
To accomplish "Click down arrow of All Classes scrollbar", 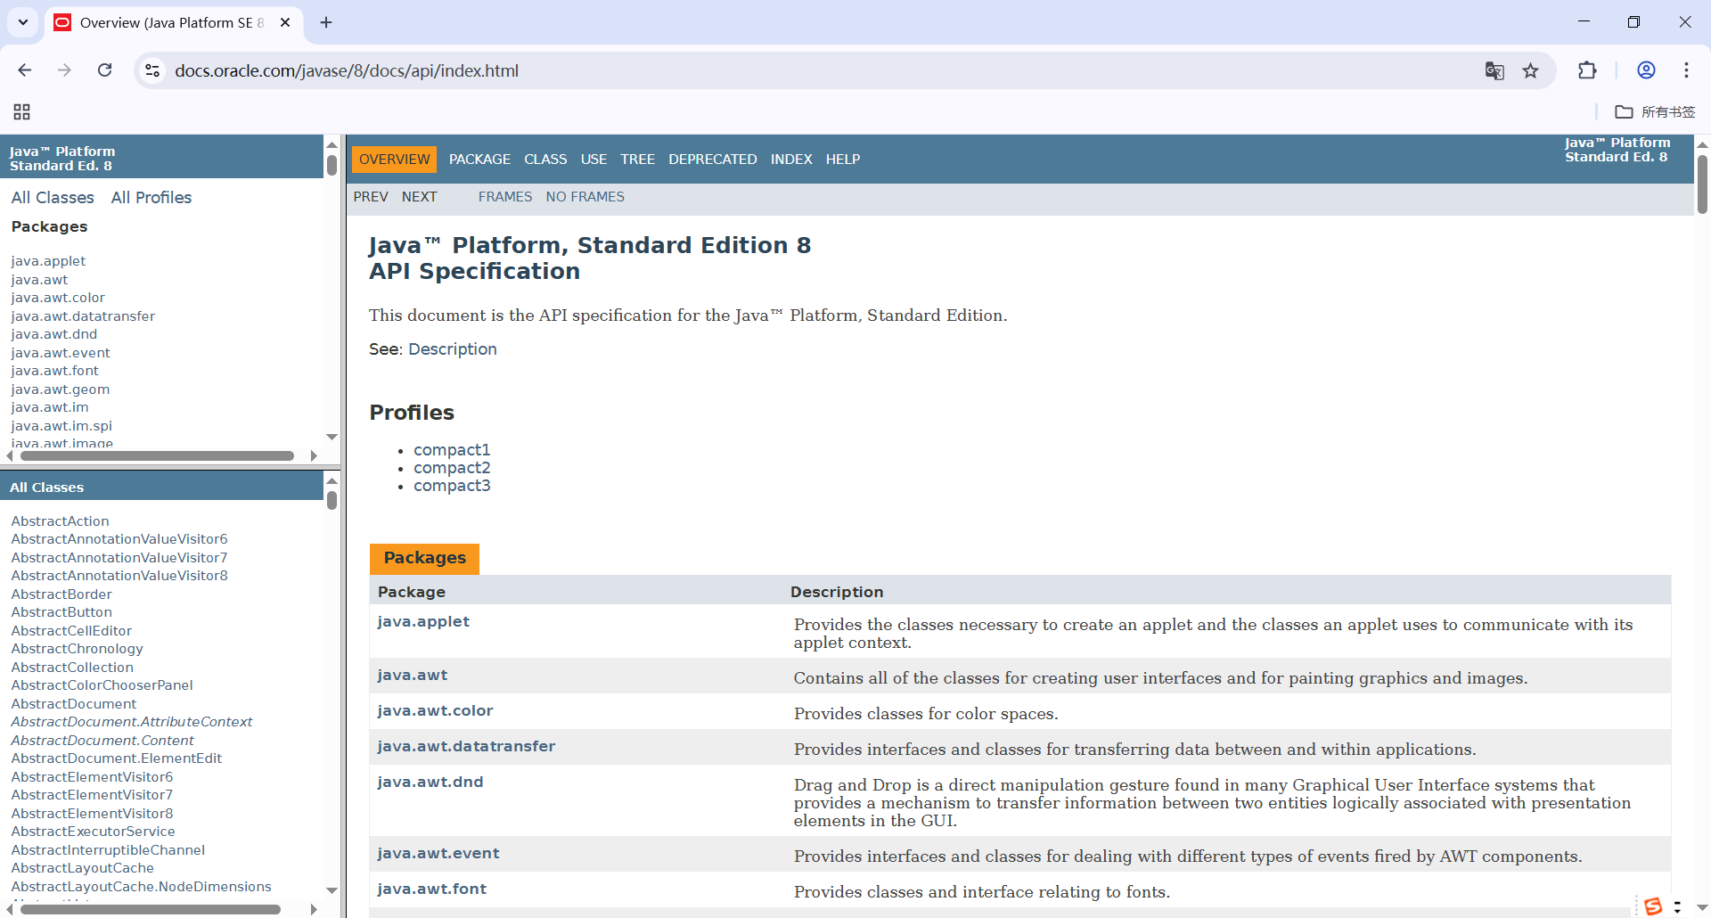I will 332,890.
